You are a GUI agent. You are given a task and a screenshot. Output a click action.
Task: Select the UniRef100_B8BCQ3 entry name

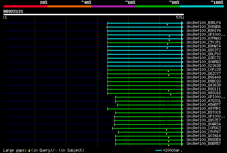(204, 81)
